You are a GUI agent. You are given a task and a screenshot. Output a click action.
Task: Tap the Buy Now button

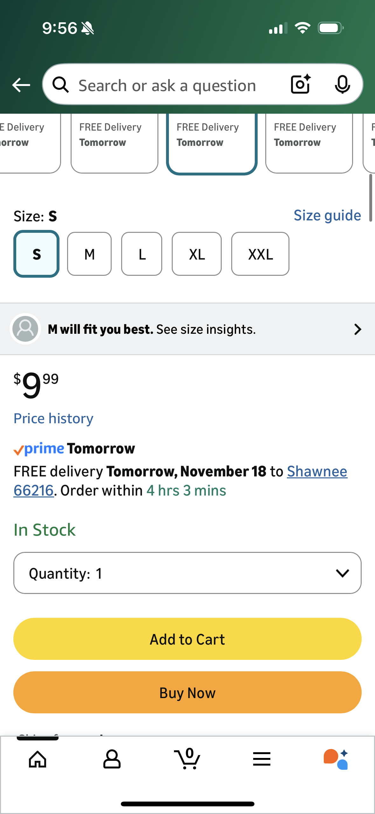pos(187,692)
